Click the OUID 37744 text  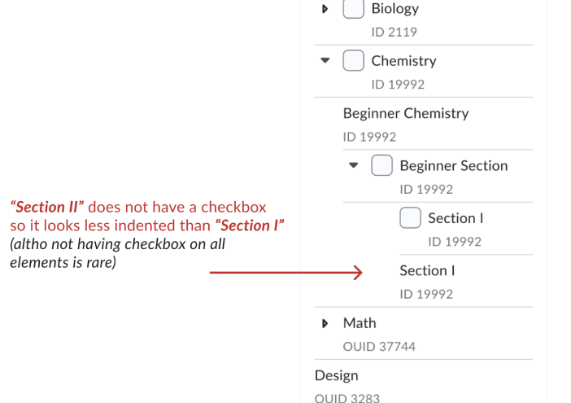[x=379, y=347]
